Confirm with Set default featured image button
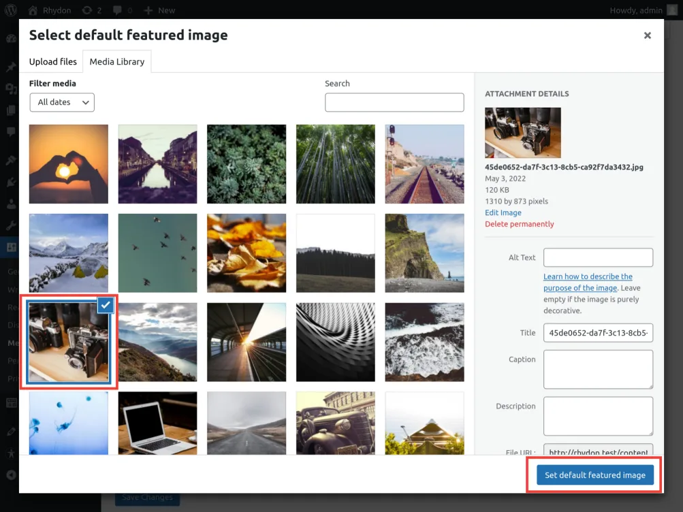This screenshot has width=683, height=512. pos(595,475)
